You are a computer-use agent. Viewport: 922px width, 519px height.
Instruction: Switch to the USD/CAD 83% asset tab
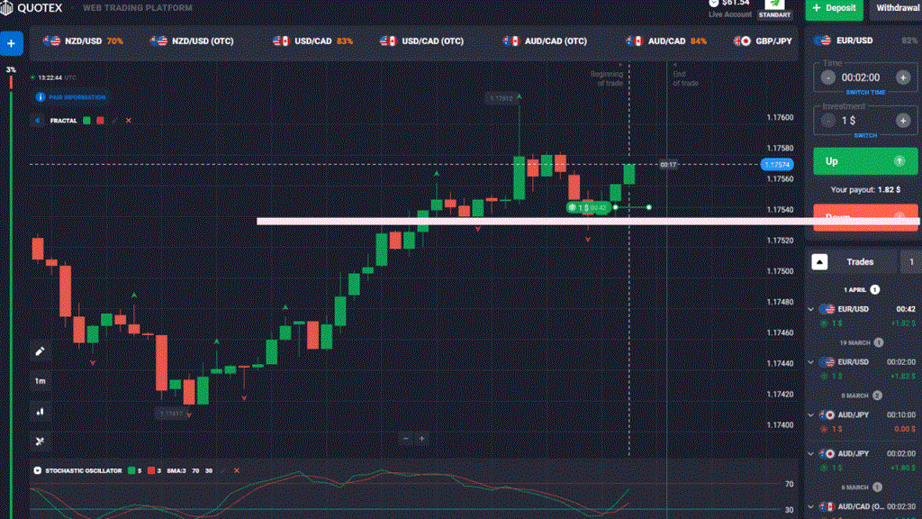(x=312, y=41)
